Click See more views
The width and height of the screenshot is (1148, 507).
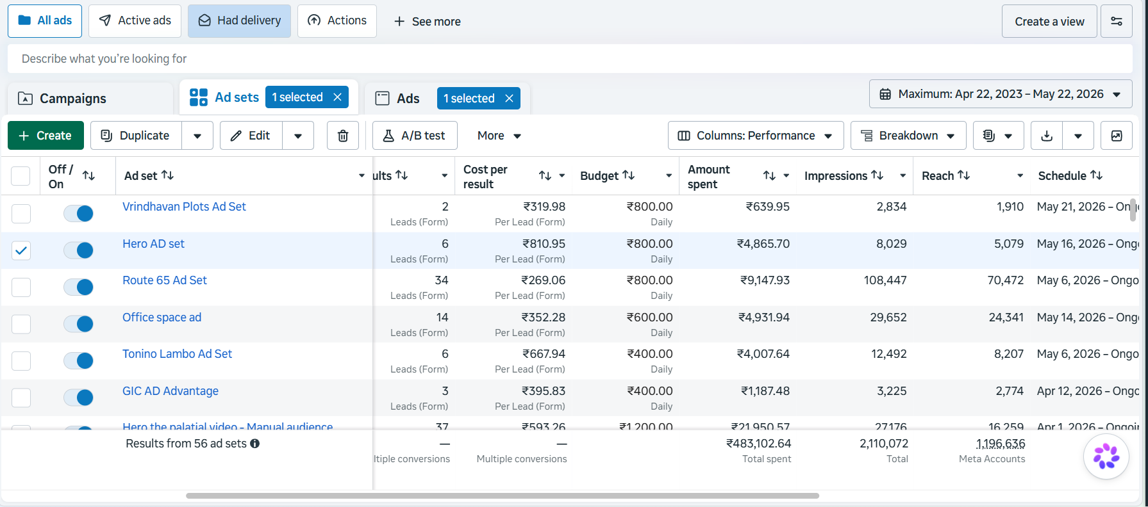click(x=427, y=21)
